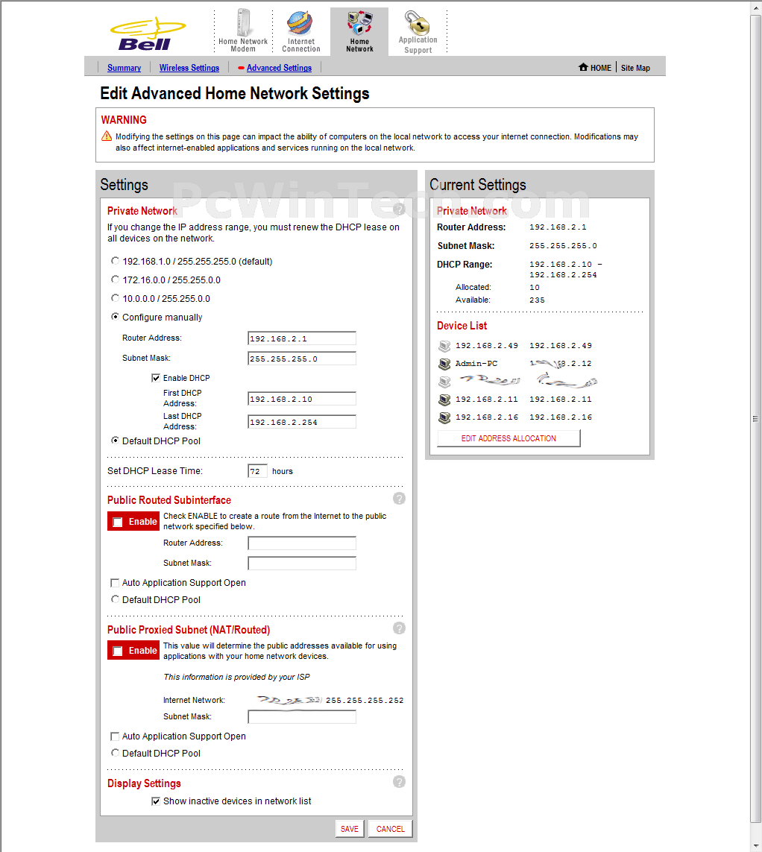Click the HOME link text
Screen dimensions: 762x852
point(600,68)
